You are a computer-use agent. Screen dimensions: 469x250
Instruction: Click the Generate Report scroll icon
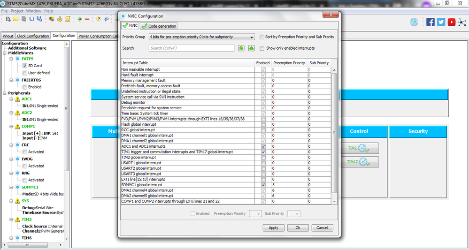pyautogui.click(x=68, y=19)
